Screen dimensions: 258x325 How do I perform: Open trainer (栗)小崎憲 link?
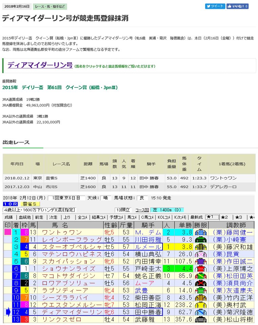pos(230,240)
